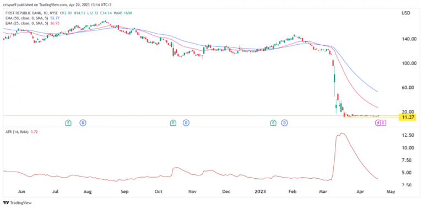The width and height of the screenshot is (423, 208).
Task: Click the high value H14.53
Action: (x=79, y=13)
